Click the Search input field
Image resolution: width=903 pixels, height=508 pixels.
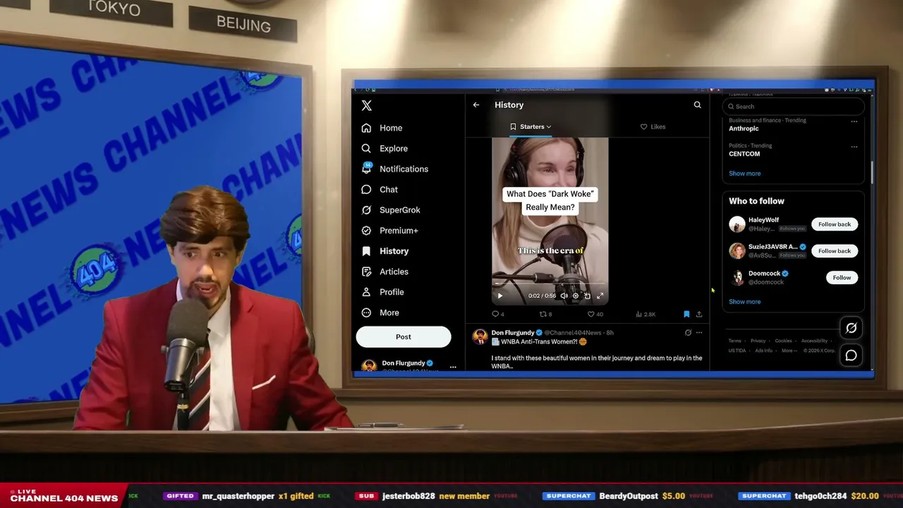[x=794, y=107]
